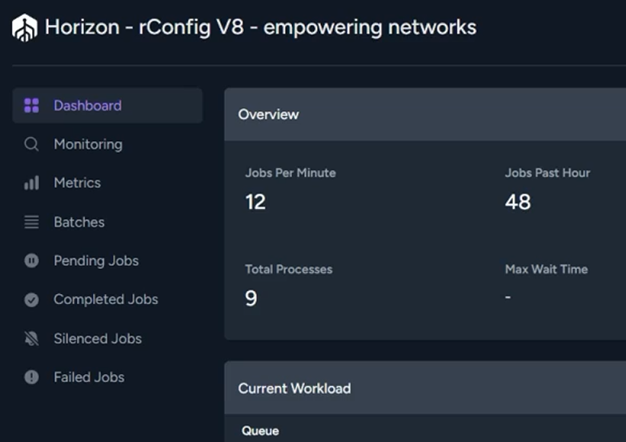This screenshot has height=442, width=626.
Task: Click the Dashboard grid icon
Action: coord(31,106)
